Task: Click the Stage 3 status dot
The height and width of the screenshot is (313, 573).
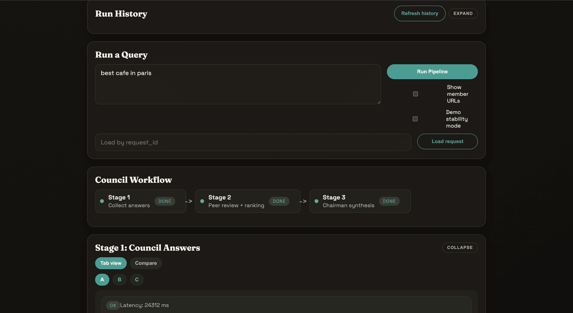Action: 316,201
